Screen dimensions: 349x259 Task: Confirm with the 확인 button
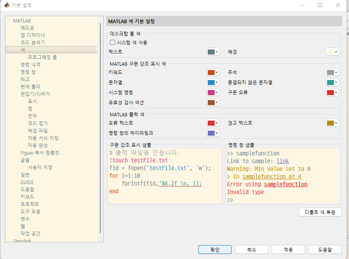click(x=215, y=249)
